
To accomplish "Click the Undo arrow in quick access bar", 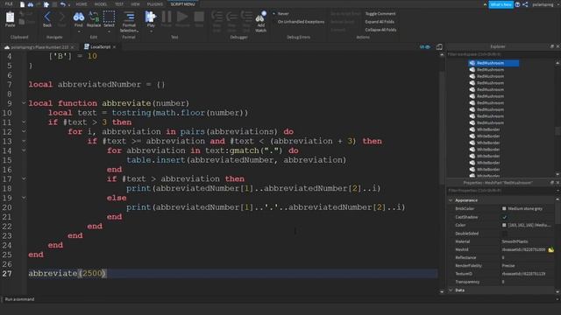I will pyautogui.click(x=63, y=4).
